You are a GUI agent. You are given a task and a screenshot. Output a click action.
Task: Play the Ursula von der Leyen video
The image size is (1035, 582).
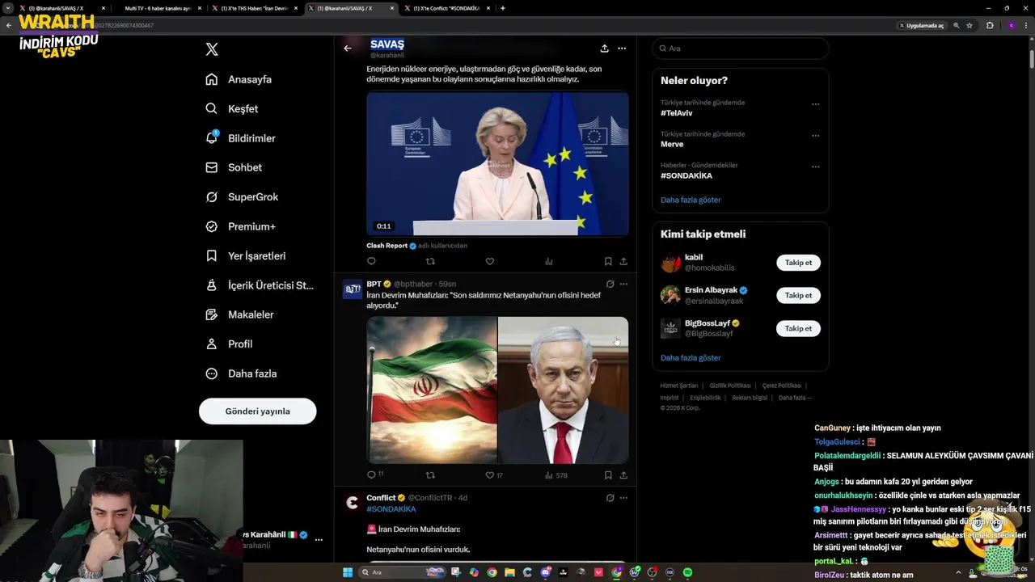497,163
